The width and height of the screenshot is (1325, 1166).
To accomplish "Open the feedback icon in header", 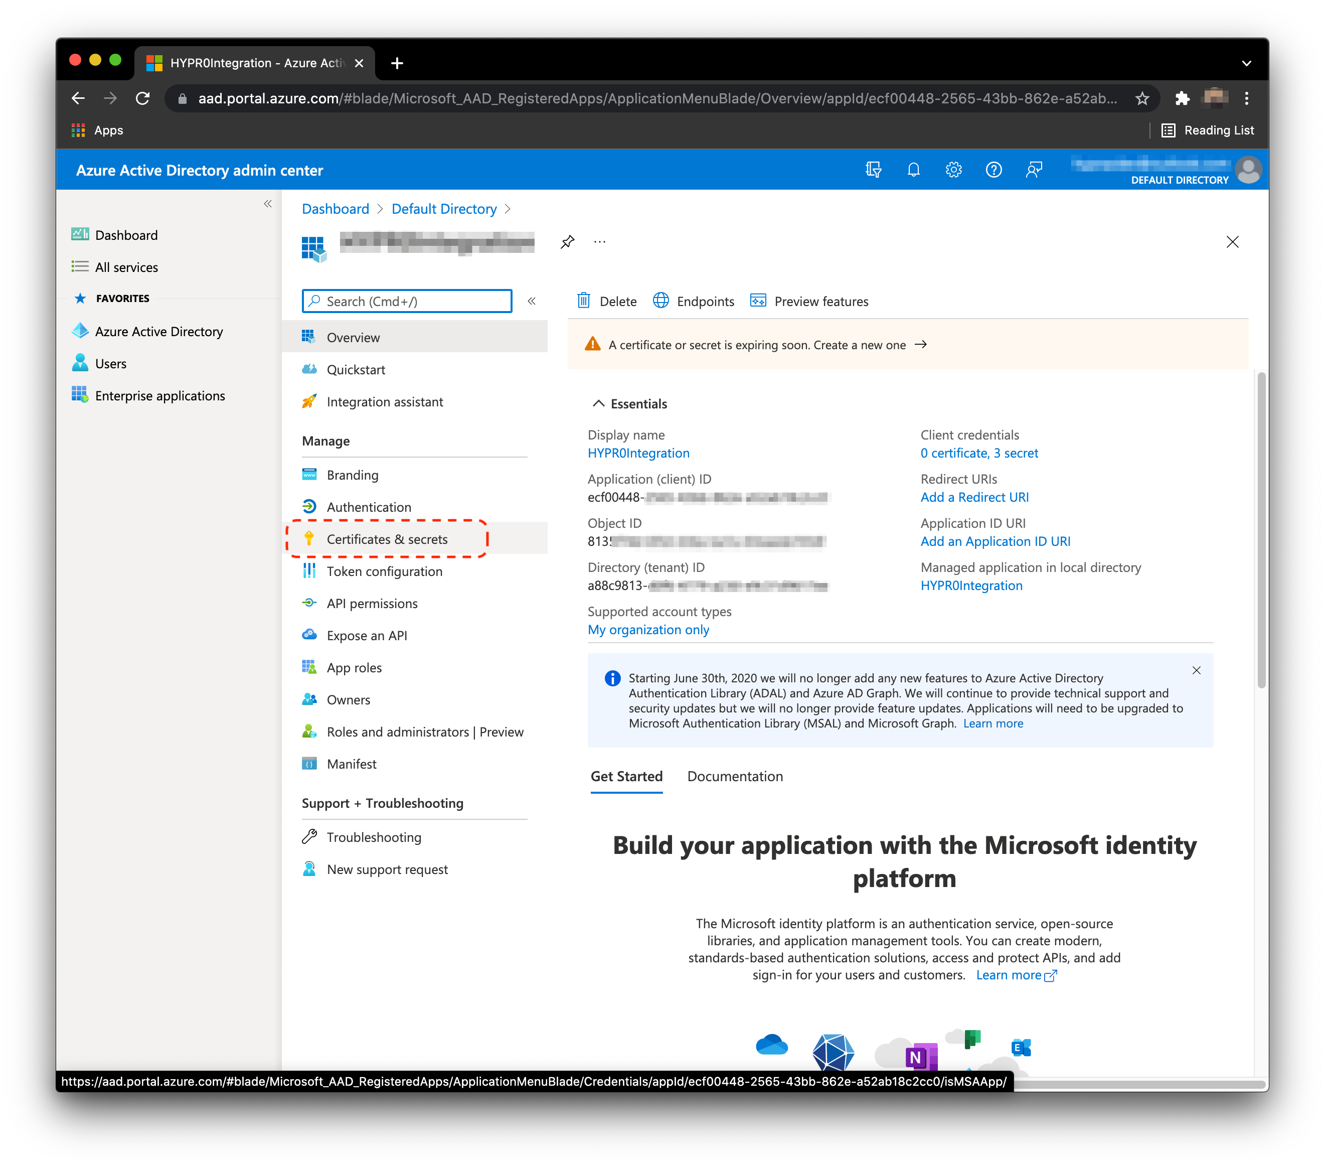I will (1034, 170).
